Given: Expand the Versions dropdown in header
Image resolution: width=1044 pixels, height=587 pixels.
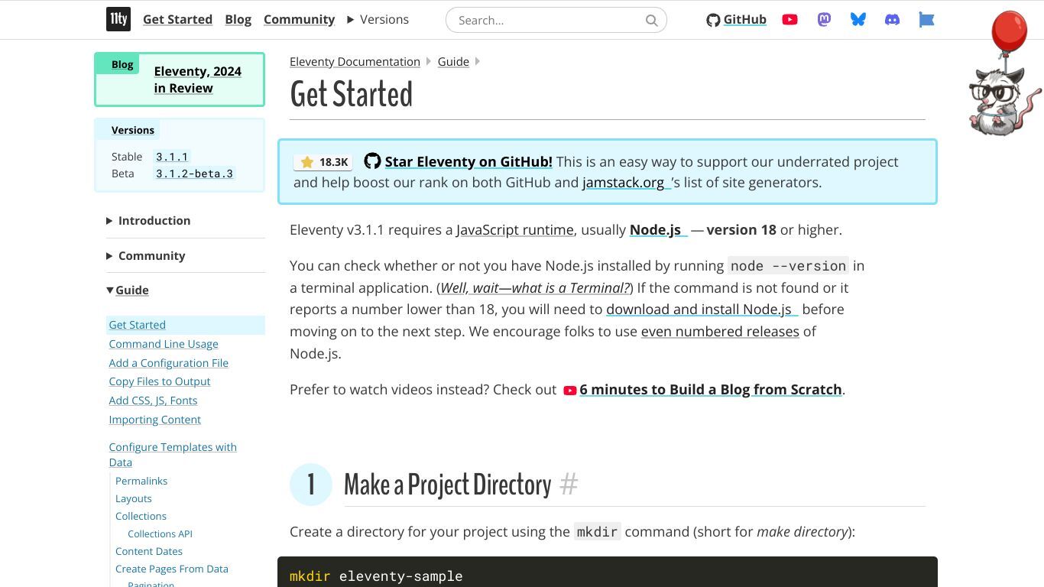Looking at the screenshot, I should [x=378, y=19].
